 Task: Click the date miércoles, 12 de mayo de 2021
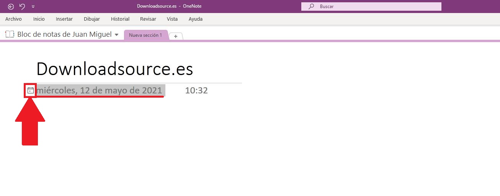click(100, 91)
